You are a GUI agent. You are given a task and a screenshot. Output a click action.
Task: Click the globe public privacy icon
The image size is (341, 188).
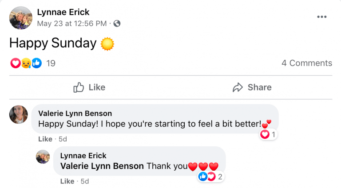tap(117, 23)
